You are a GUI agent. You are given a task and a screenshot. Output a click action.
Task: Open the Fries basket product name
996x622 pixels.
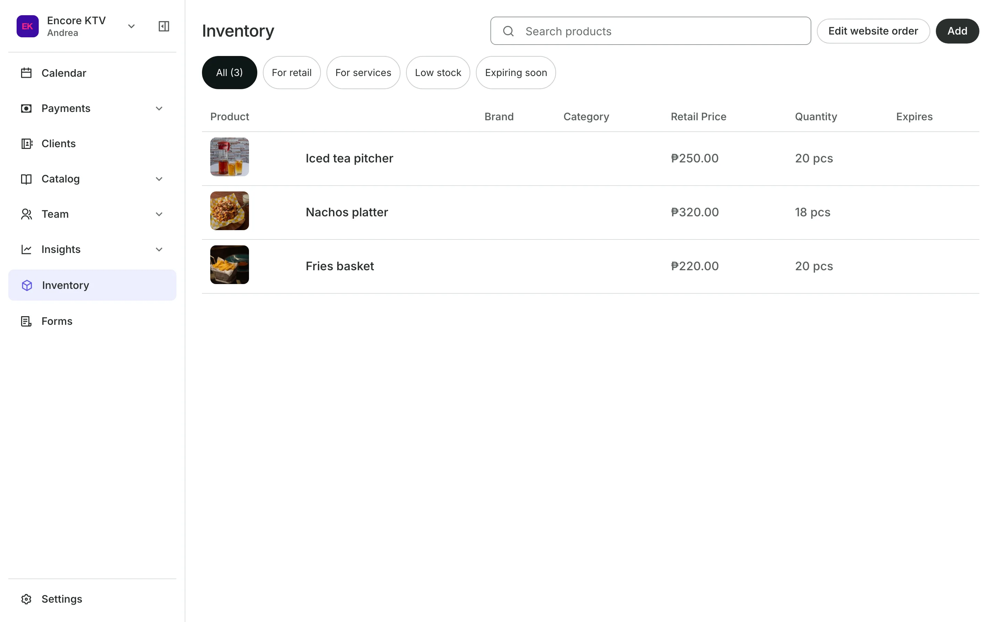click(340, 266)
